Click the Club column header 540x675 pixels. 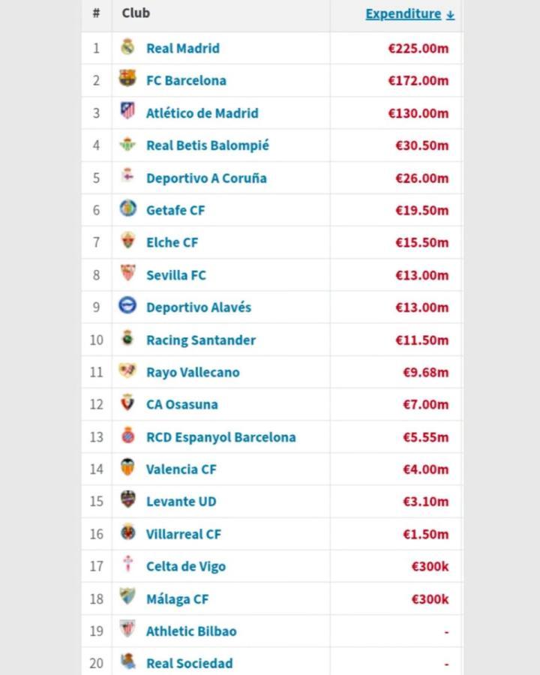(x=136, y=13)
